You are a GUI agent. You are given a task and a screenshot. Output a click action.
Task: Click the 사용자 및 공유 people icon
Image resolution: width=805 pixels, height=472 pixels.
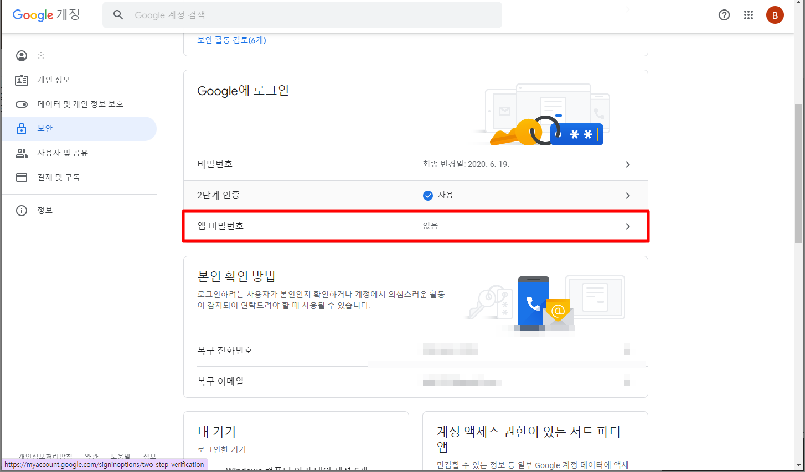[x=22, y=153]
